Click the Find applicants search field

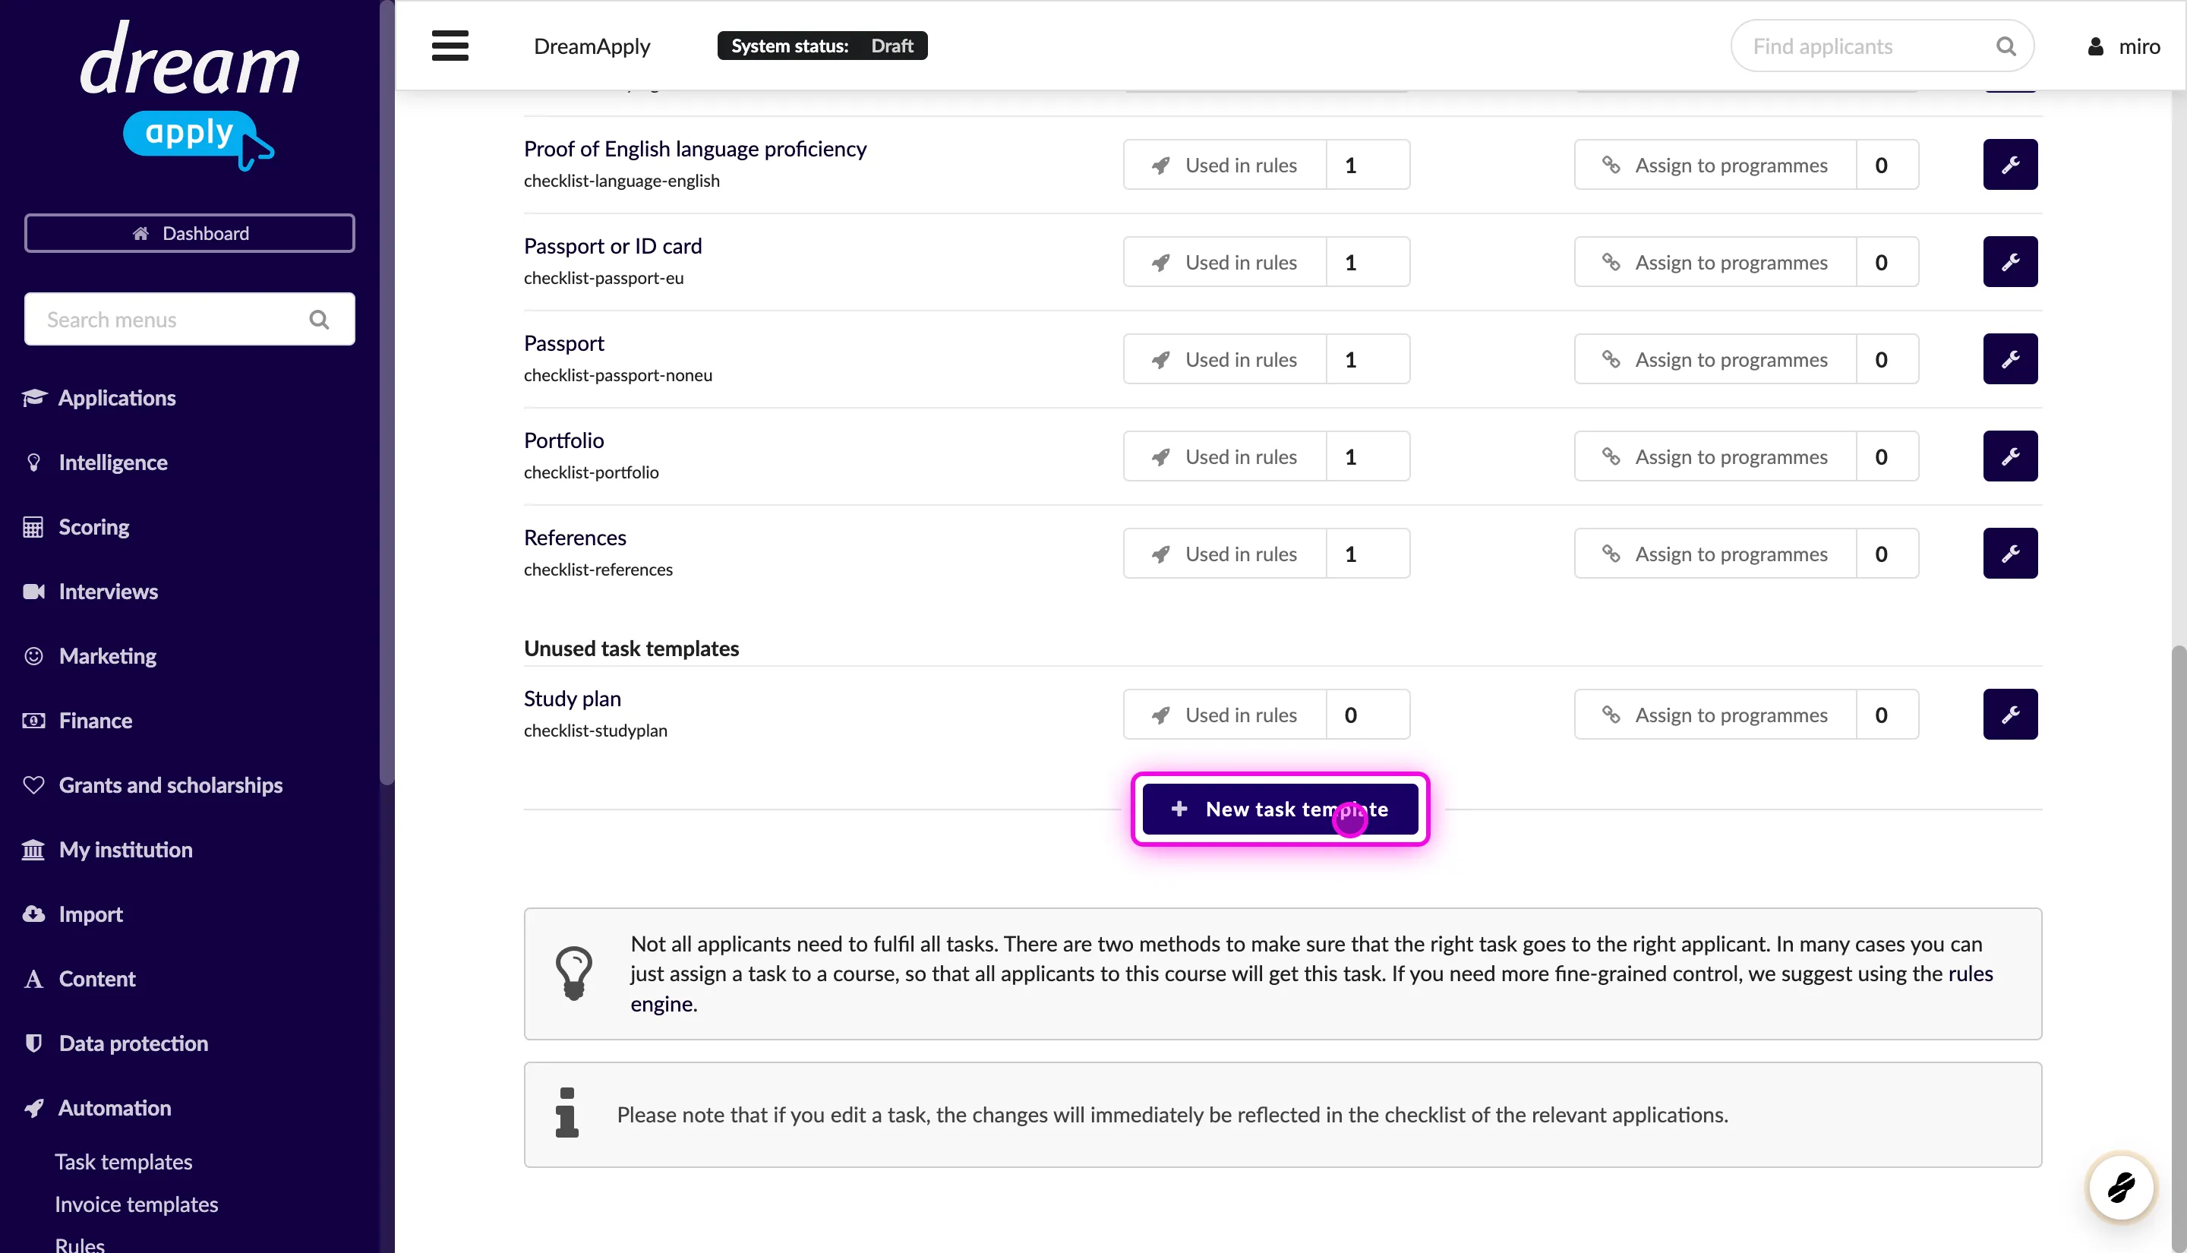1882,46
